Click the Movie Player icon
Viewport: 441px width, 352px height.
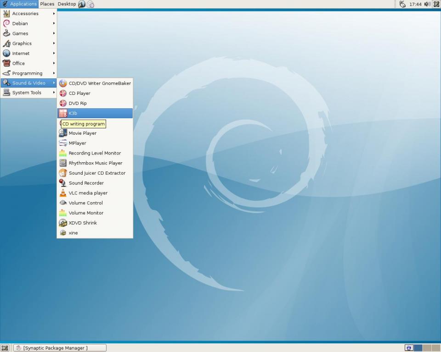click(63, 133)
